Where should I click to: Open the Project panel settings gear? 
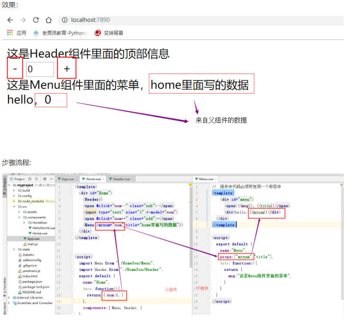click(x=45, y=179)
